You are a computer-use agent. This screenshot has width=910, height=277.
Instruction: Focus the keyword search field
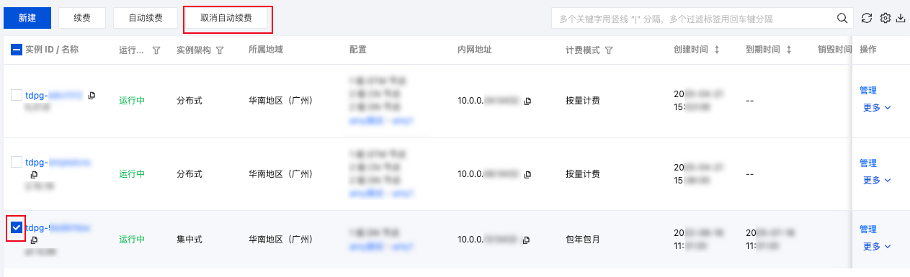point(693,18)
